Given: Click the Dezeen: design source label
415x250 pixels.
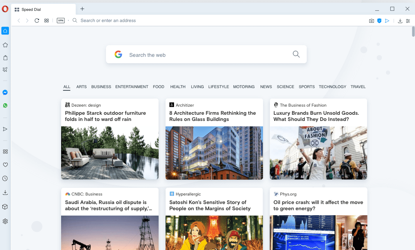Looking at the screenshot, I should (86, 105).
